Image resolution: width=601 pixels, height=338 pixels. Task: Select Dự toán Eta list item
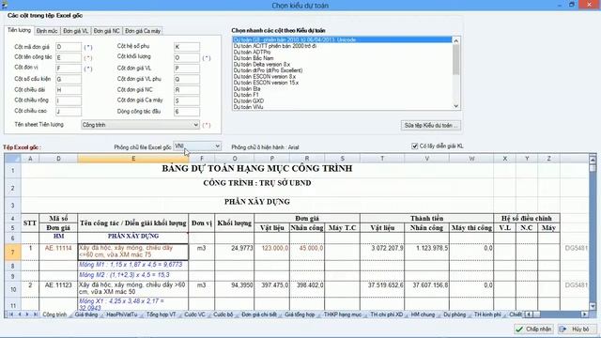click(342, 89)
